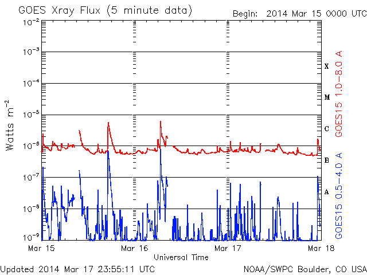Click the C flare class label
This screenshot has width=367, height=275.
point(327,129)
